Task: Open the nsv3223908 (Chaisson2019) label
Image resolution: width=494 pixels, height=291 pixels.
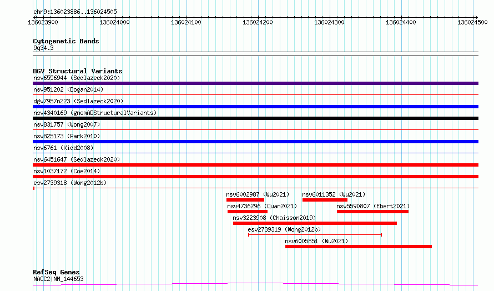Action: (274, 218)
